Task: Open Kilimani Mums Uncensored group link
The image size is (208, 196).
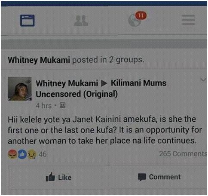Action: 101,89
